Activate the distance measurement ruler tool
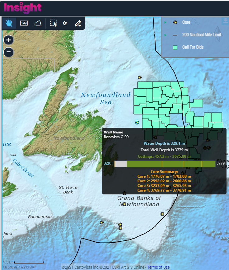Image resolution: width=229 pixels, height=270 pixels. tap(24, 23)
